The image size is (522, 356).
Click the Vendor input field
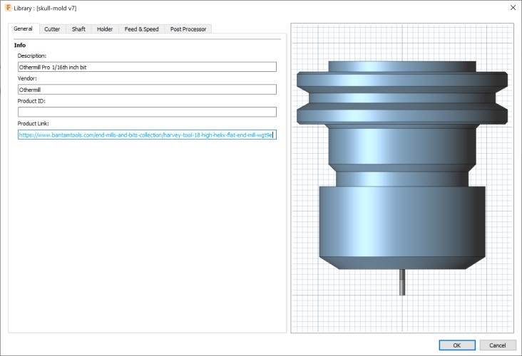(147, 90)
